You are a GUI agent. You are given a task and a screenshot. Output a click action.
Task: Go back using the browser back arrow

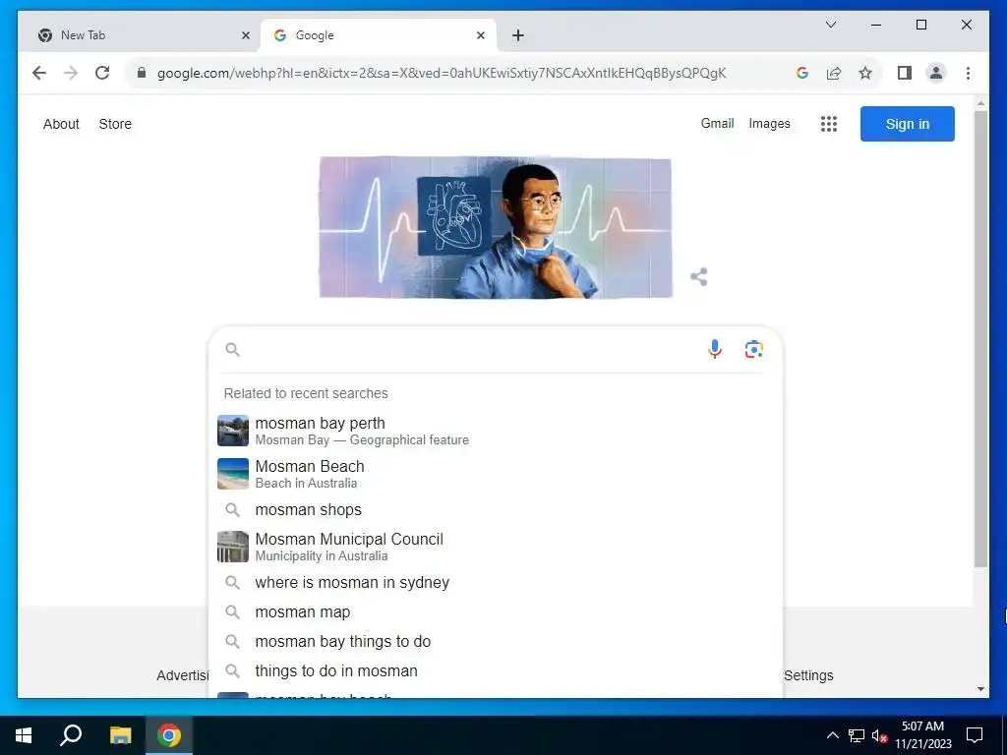click(39, 73)
